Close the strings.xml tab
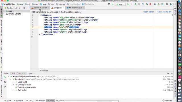 tap(64, 8)
